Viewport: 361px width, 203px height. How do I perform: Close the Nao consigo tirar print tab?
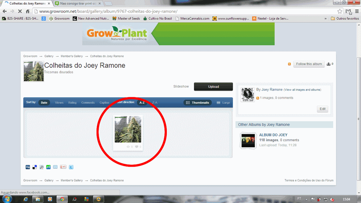pos(99,4)
